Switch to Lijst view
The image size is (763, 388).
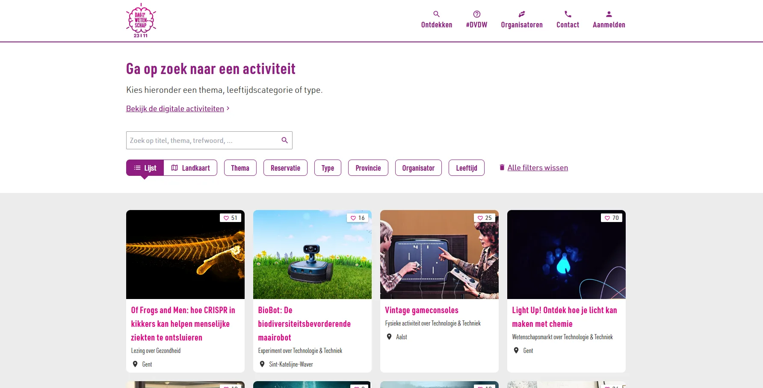coord(145,168)
